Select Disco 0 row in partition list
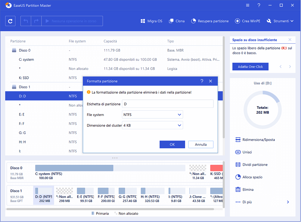This screenshot has width=301, height=222. pos(114,50)
